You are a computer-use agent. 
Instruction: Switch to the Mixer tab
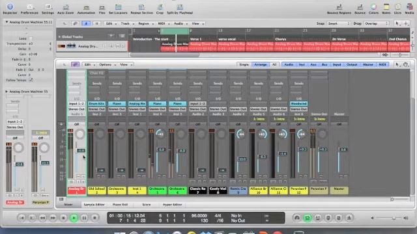click(x=68, y=205)
